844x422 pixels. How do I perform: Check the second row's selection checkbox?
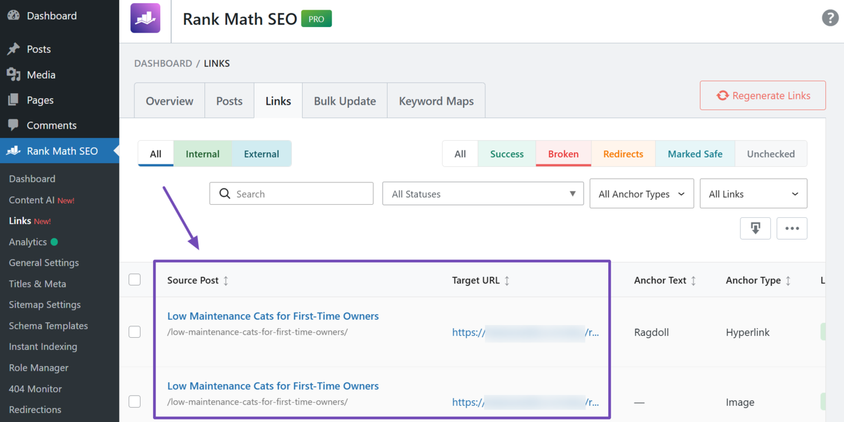(135, 402)
